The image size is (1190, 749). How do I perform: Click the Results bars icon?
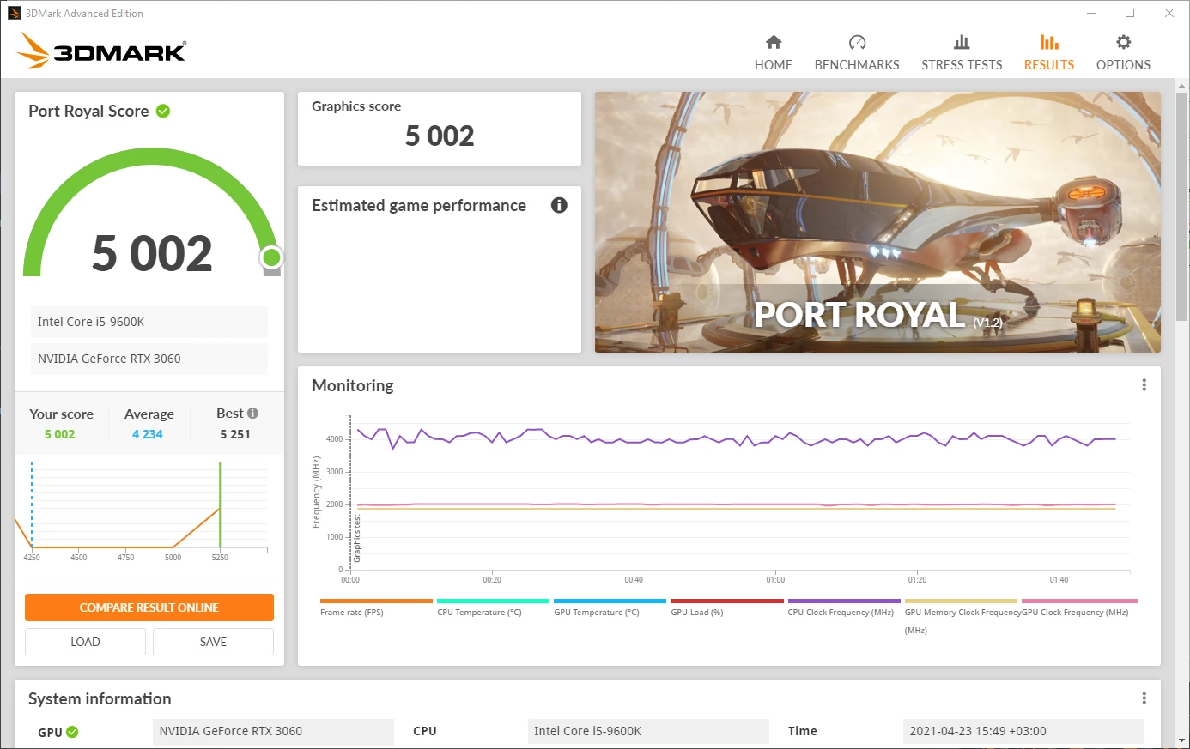1048,42
